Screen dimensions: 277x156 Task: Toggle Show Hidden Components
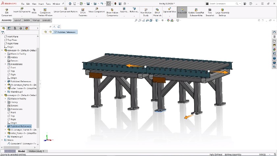click(x=112, y=11)
